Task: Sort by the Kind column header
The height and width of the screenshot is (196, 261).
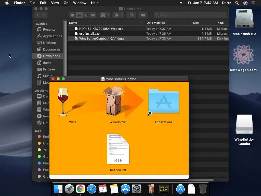Action: 221,23
